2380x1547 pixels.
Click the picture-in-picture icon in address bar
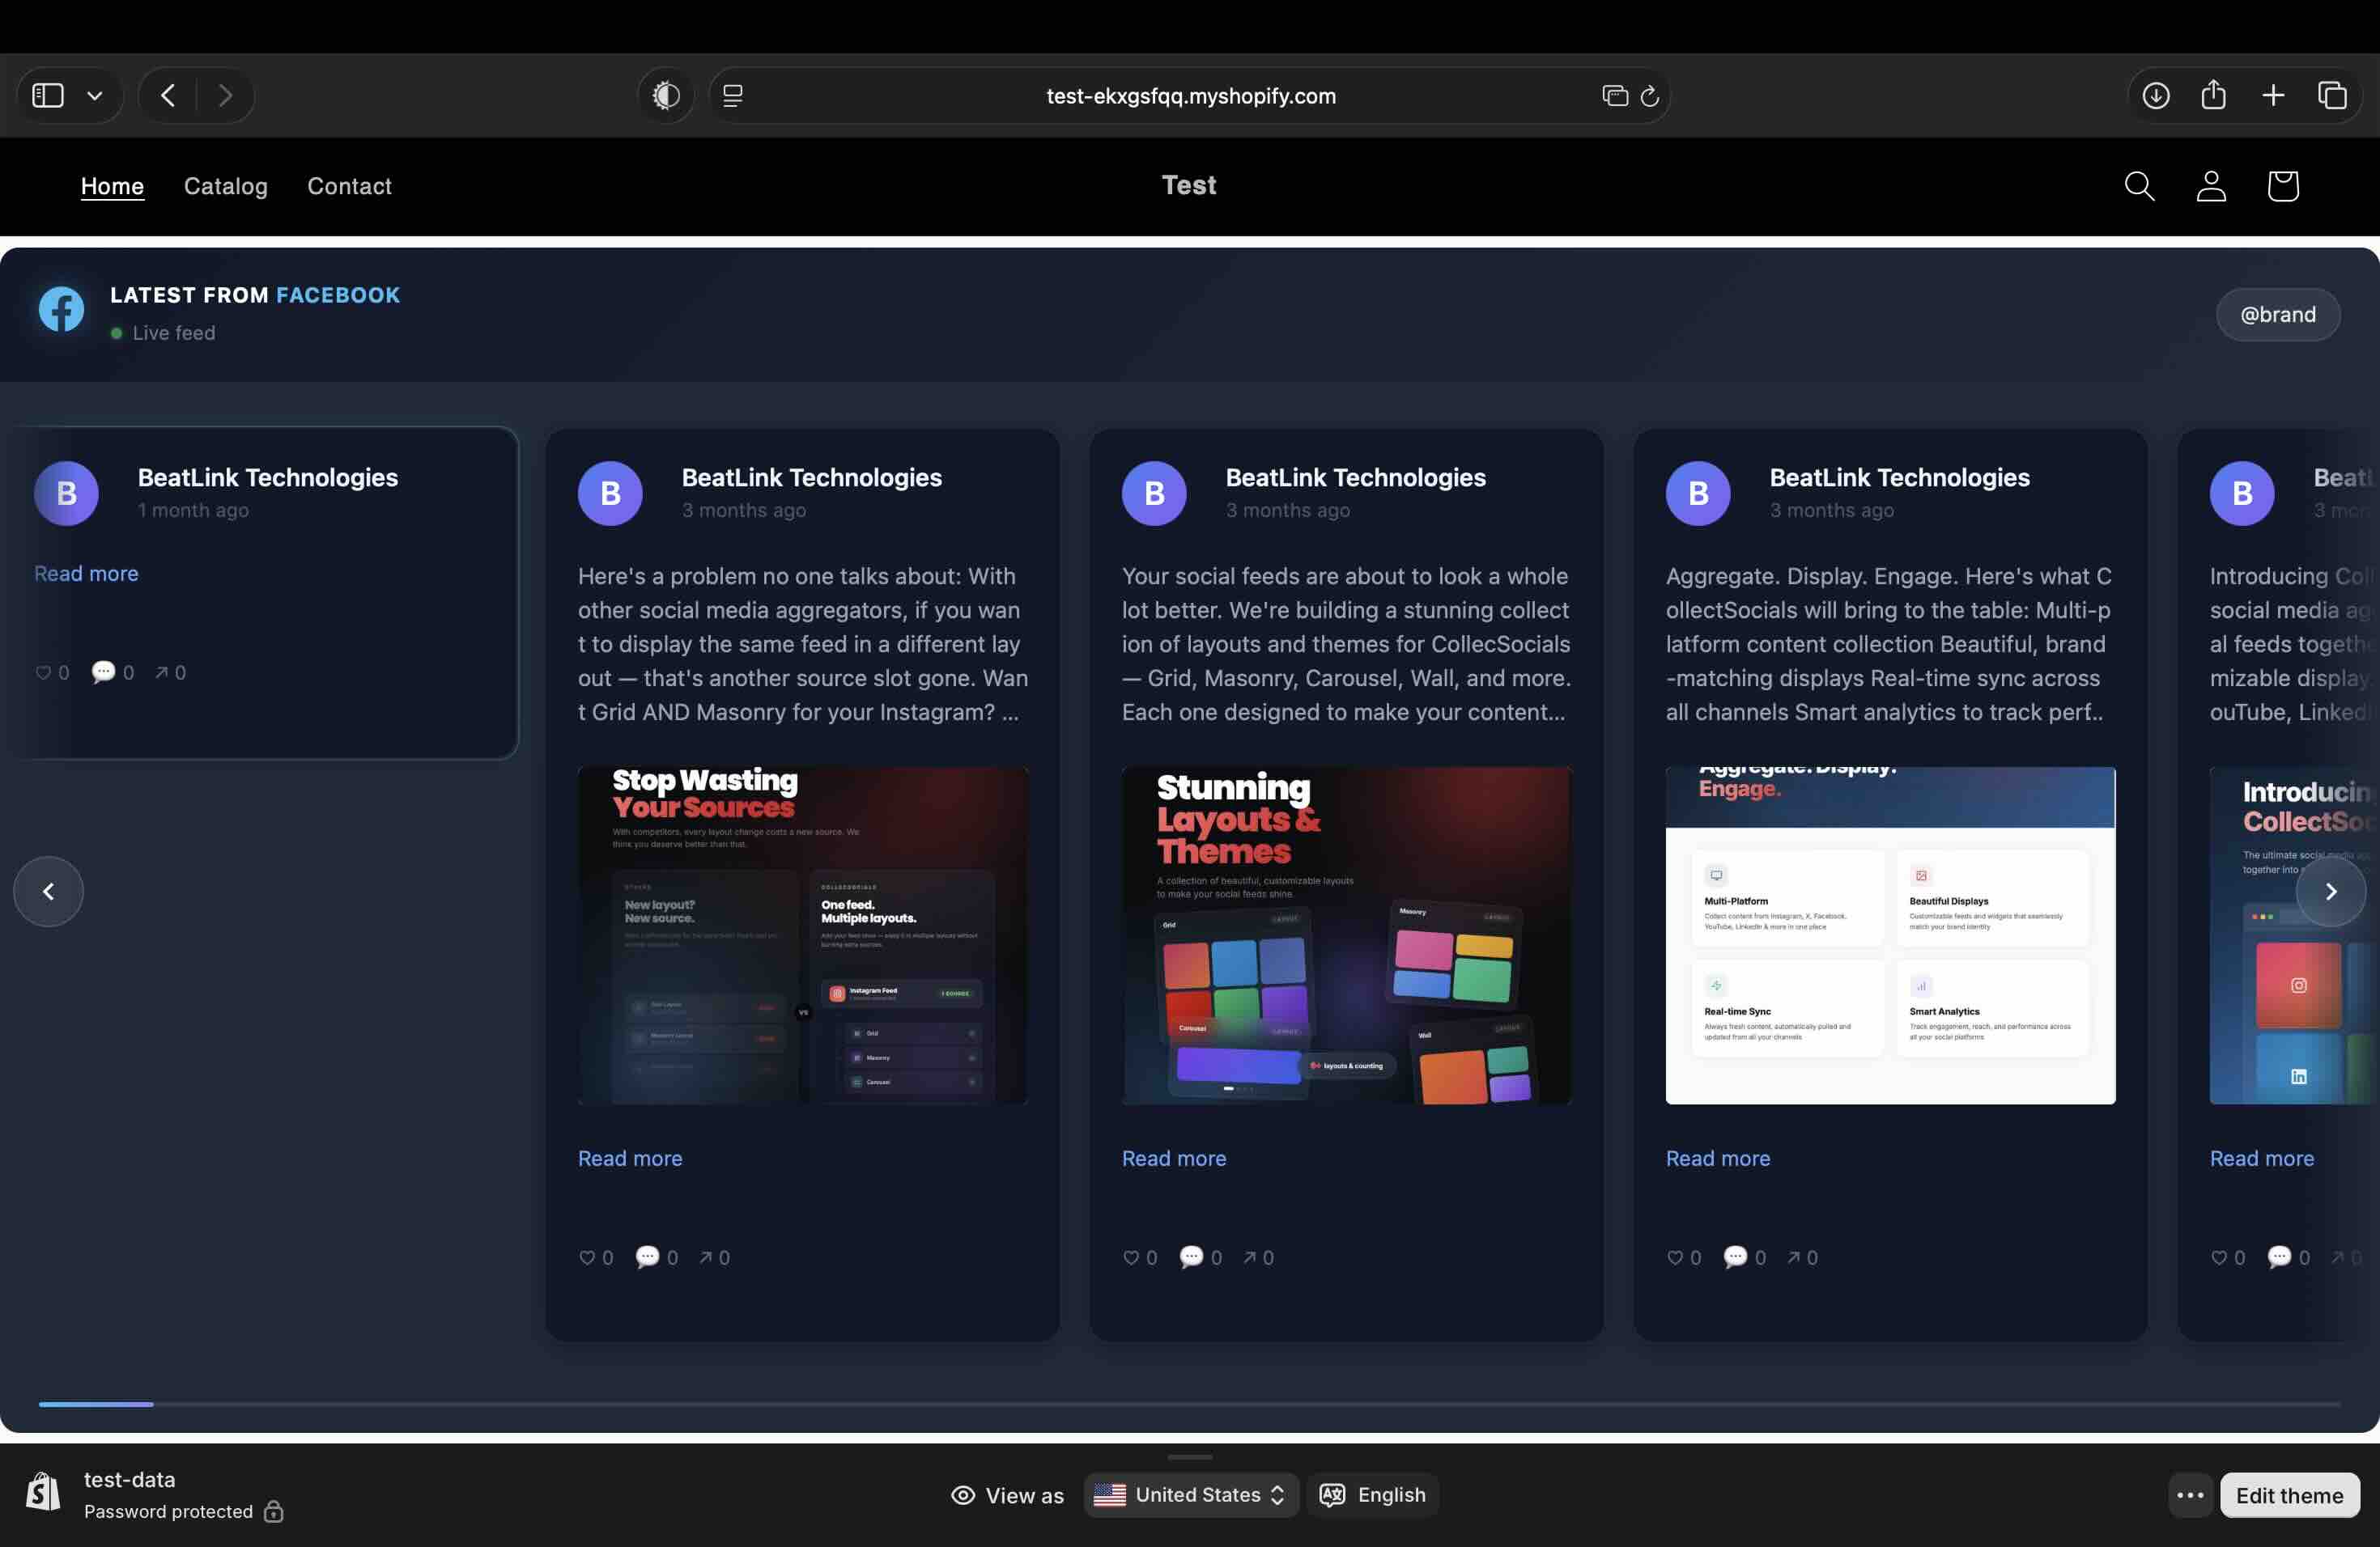[1614, 96]
